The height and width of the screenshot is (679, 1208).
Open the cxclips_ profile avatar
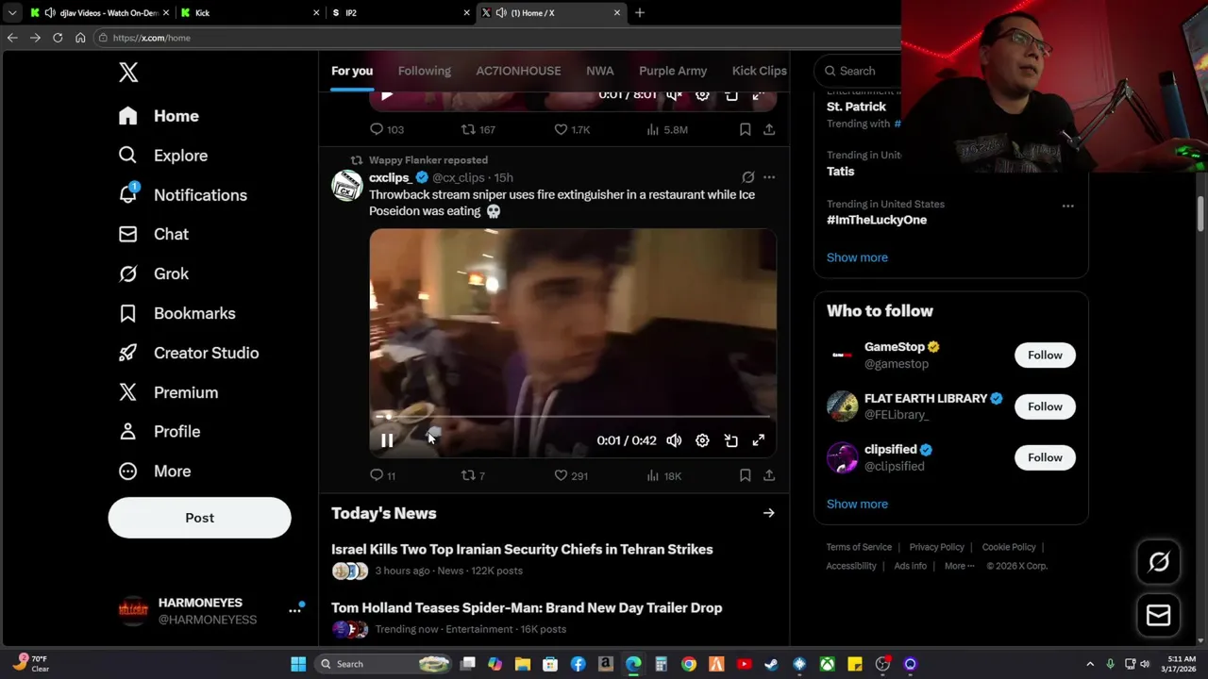pos(347,185)
